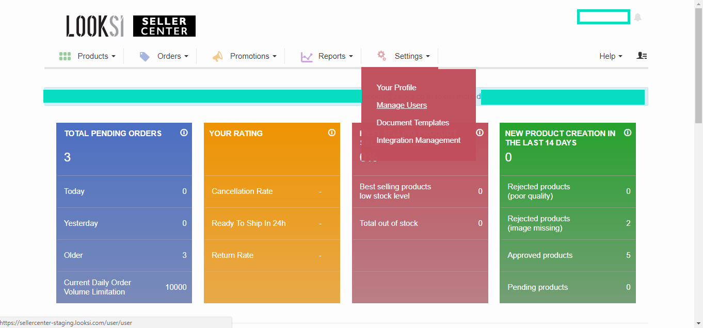Collapse the Settings dropdown arrow
Image resolution: width=703 pixels, height=328 pixels.
pyautogui.click(x=428, y=56)
